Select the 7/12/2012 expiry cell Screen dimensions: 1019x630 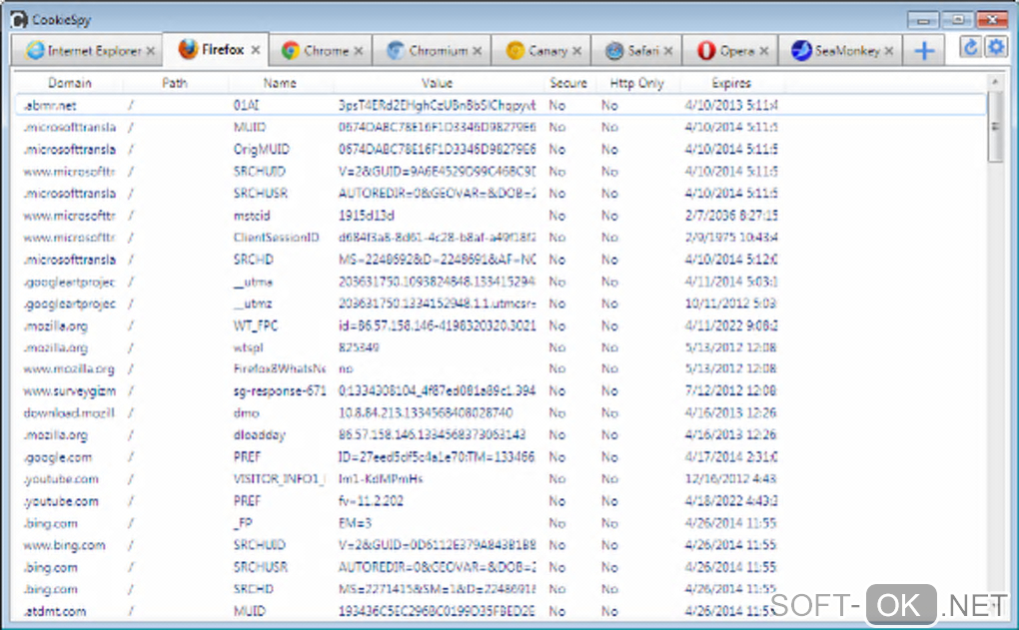pyautogui.click(x=730, y=391)
